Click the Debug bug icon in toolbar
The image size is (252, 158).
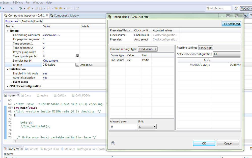click(x=21, y=8)
